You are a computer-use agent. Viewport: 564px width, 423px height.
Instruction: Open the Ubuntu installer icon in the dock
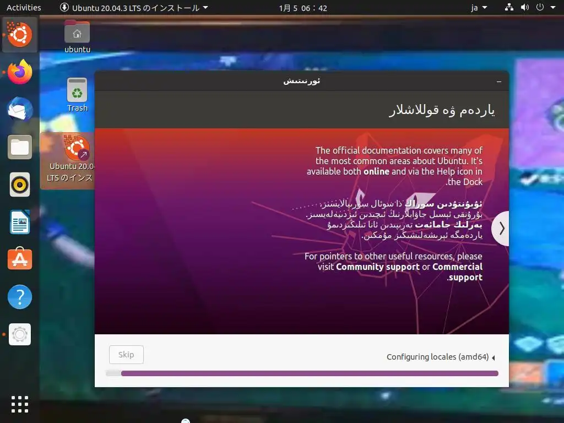click(x=20, y=35)
